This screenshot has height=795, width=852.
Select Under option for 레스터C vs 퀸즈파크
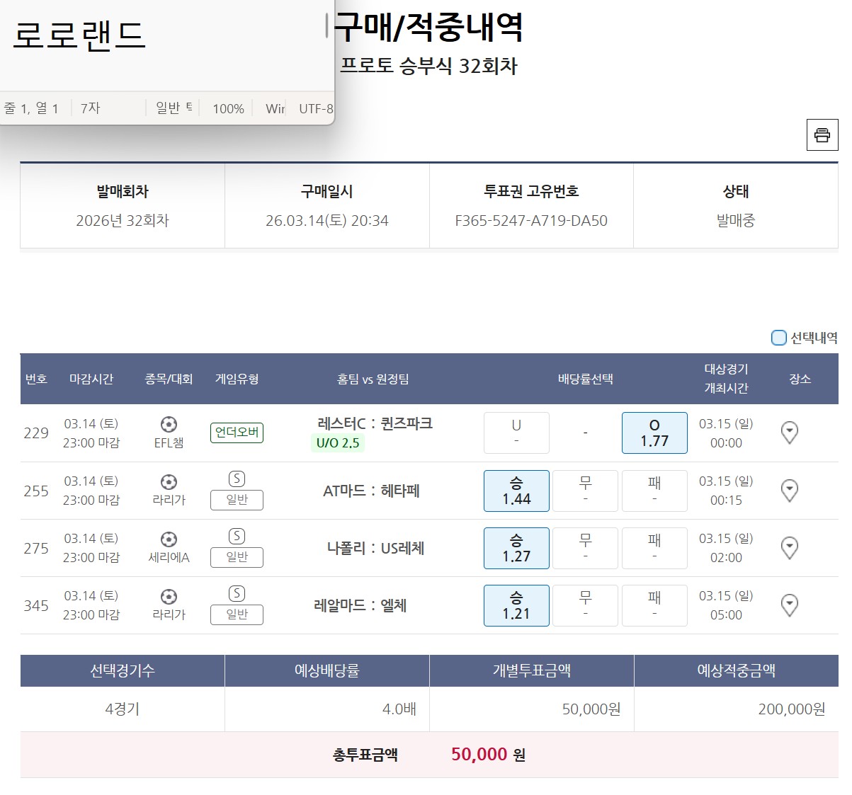coord(516,433)
